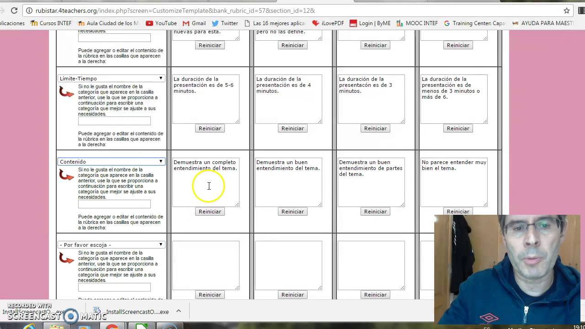Click Reiniciar under 'menos de 3 minutos' description
585x329 pixels.
[458, 128]
